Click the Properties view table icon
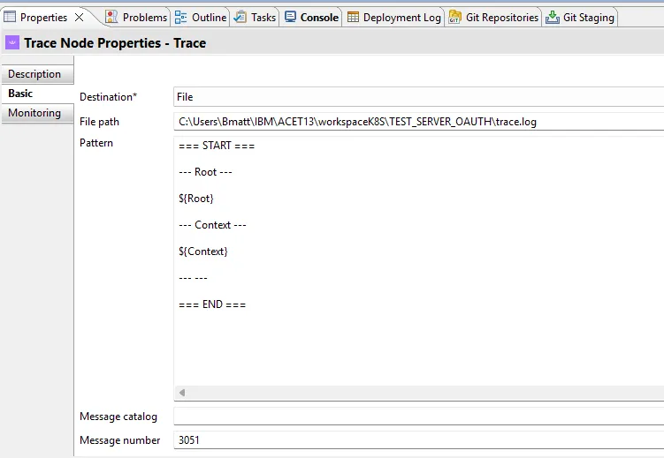Viewport: 664px width, 458px height. pos(10,17)
